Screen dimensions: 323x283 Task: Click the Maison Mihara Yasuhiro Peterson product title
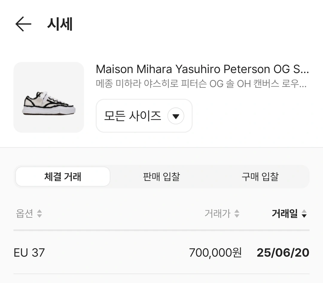(x=202, y=69)
